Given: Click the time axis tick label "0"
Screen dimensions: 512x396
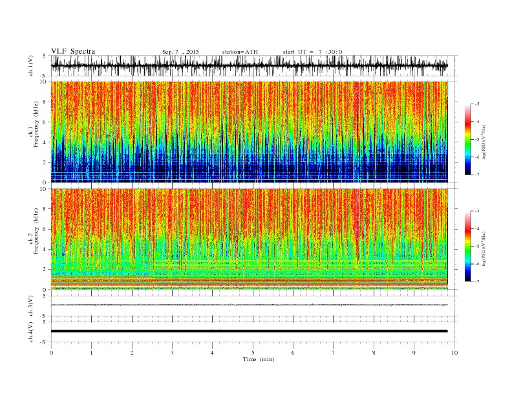Looking at the screenshot, I should (51, 353).
